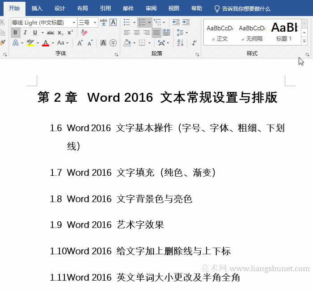This screenshot has width=313, height=290.
Task: Toggle italic formatting
Action: [x=25, y=33]
